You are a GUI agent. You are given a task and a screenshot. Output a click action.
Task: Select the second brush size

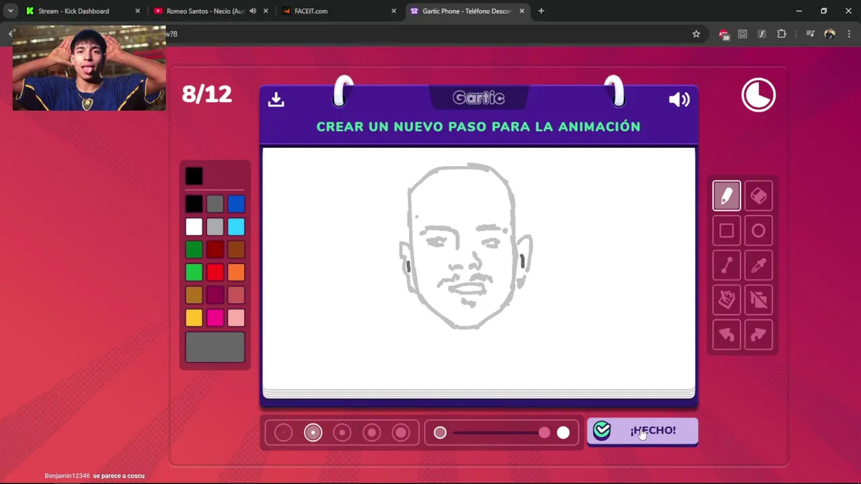pos(313,432)
